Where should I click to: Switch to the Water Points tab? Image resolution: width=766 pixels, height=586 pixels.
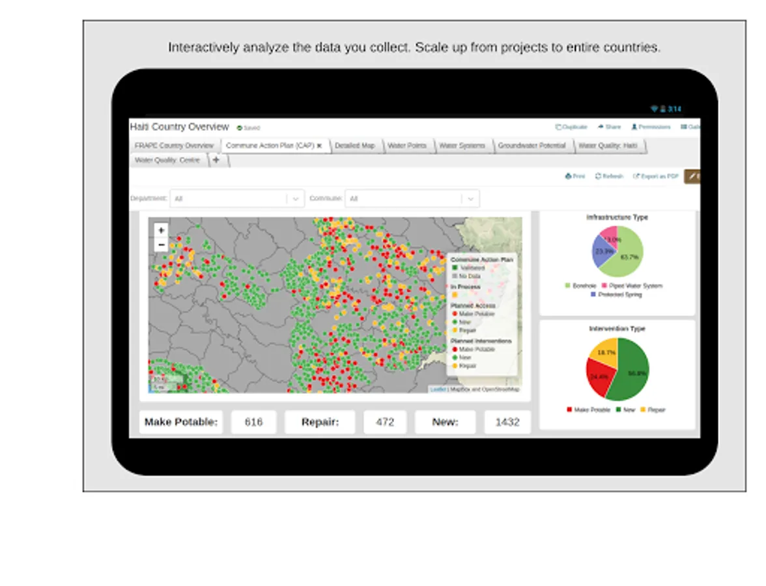click(407, 146)
